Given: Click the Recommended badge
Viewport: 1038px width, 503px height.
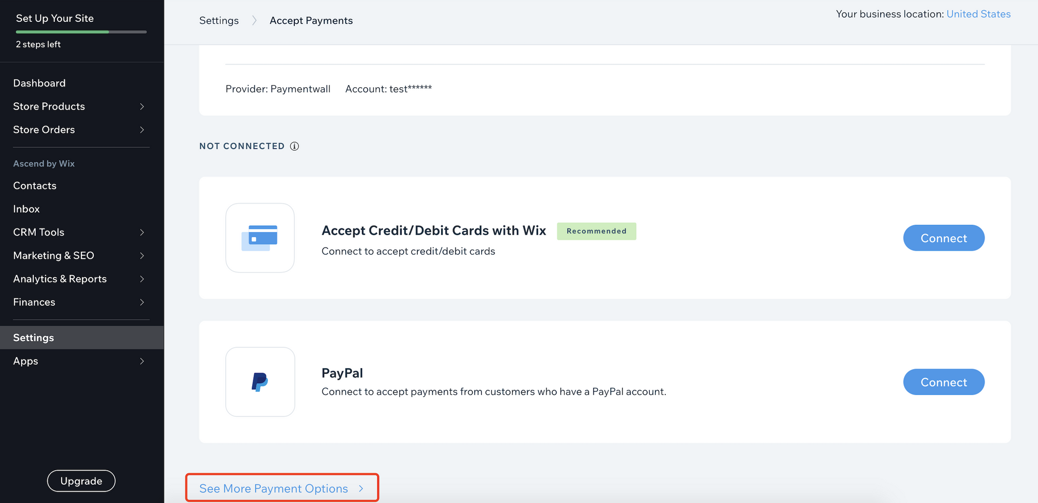Looking at the screenshot, I should (x=596, y=231).
